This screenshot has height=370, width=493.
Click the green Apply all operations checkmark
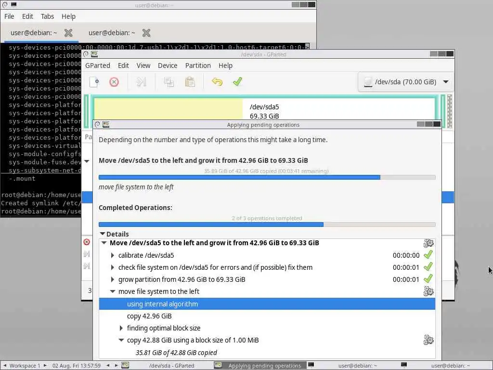click(x=237, y=82)
